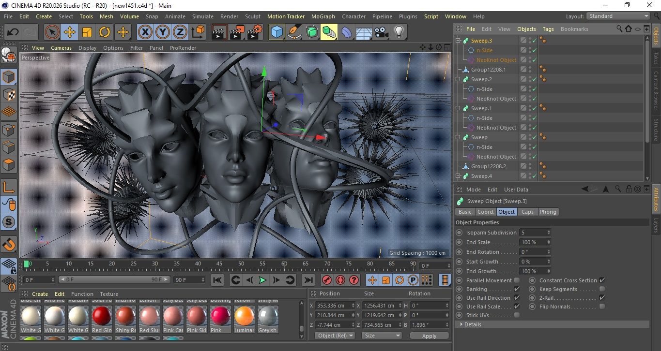The width and height of the screenshot is (661, 351).
Task: Open the MoGraph menu
Action: [x=323, y=16]
